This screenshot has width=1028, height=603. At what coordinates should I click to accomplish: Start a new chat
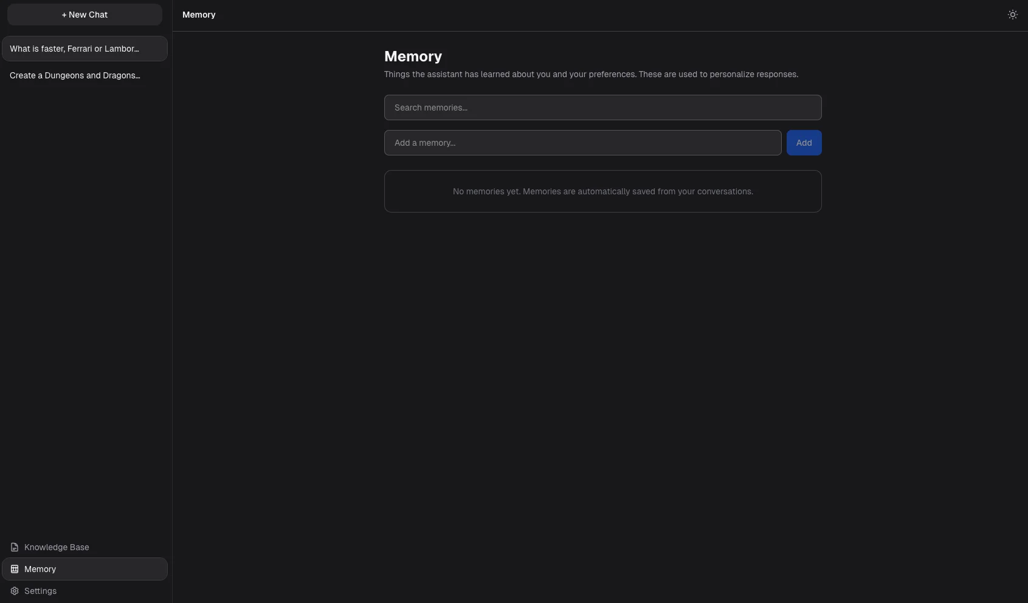pyautogui.click(x=85, y=14)
